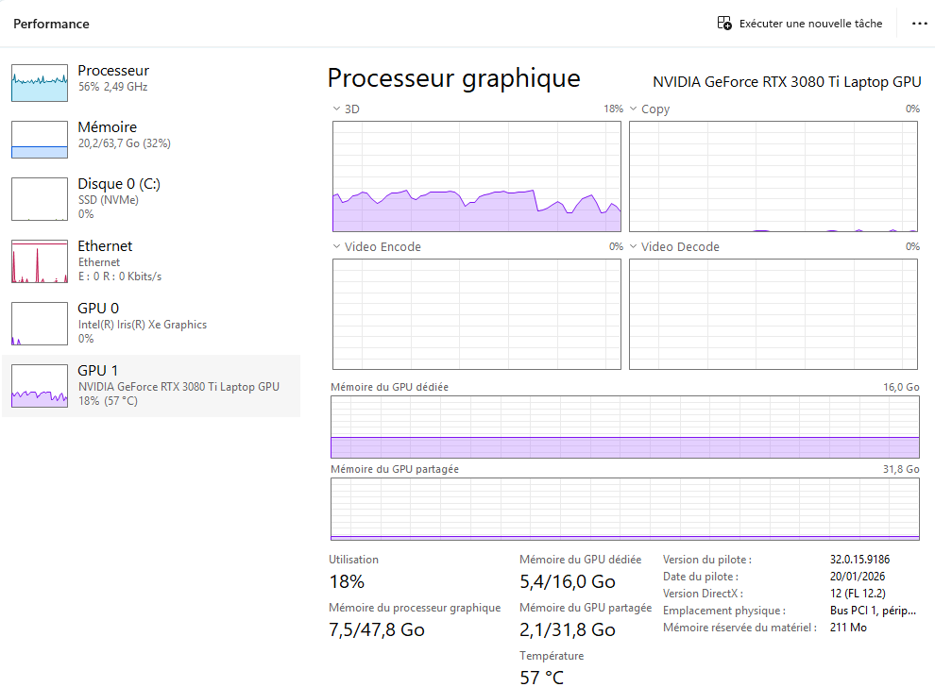Click the Mémoire du GPU partagée graph
The height and width of the screenshot is (687, 935).
click(x=624, y=510)
